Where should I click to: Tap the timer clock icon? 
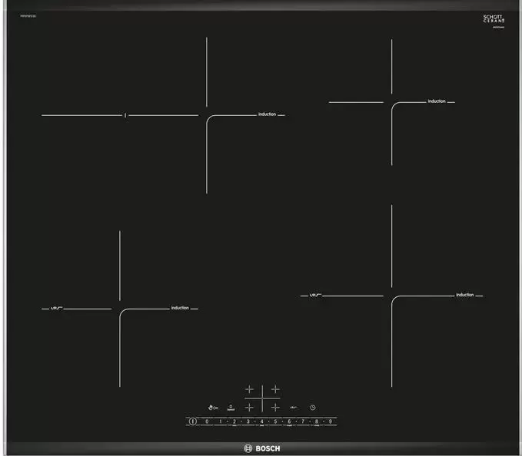(313, 407)
